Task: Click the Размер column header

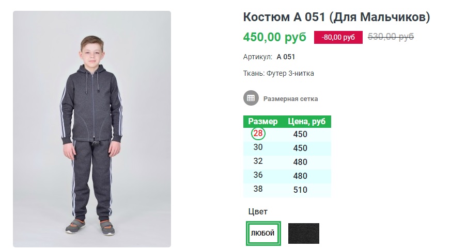Action: click(263, 122)
